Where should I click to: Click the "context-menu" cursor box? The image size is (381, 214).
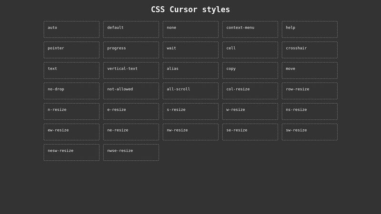(x=250, y=29)
